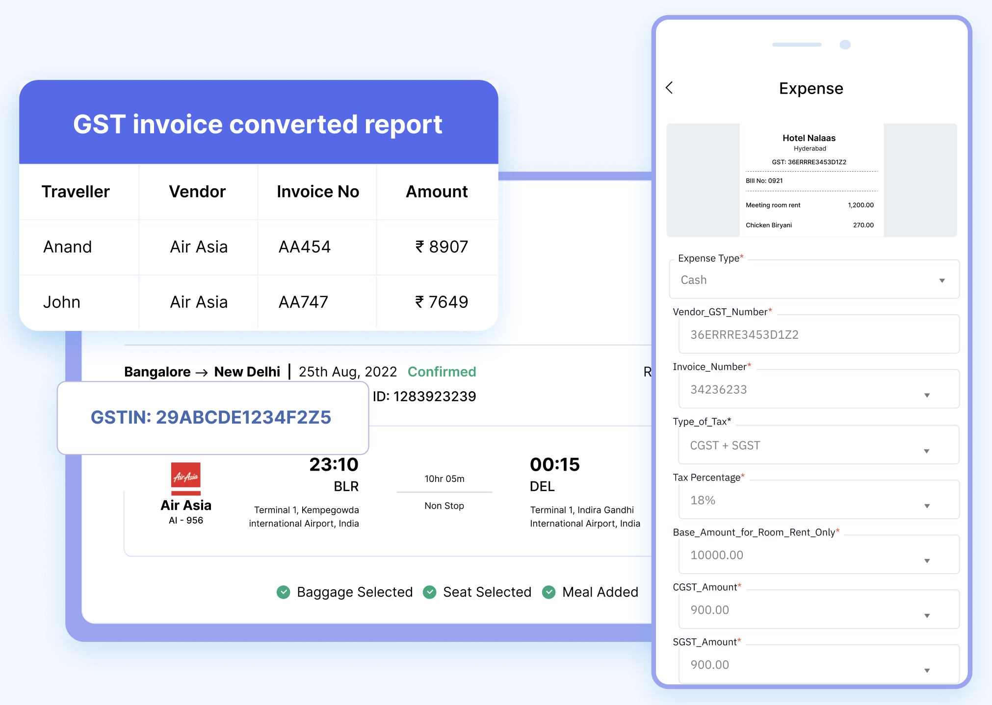Click the GSTIN 29ABCDE1234F2Z5 box
Image resolution: width=992 pixels, height=705 pixels.
coord(212,418)
